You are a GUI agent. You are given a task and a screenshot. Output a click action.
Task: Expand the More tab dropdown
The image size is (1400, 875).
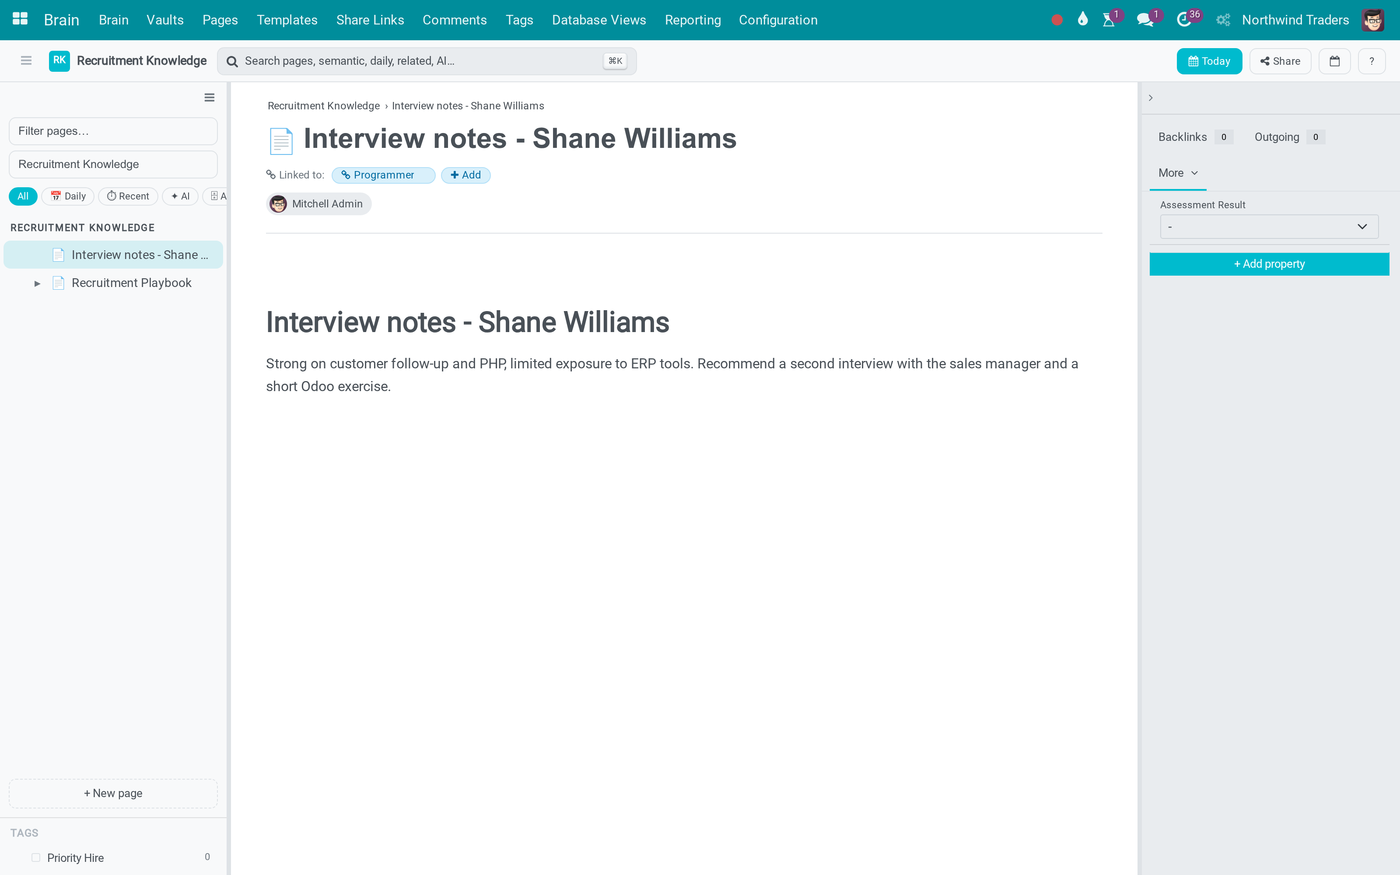point(1177,173)
